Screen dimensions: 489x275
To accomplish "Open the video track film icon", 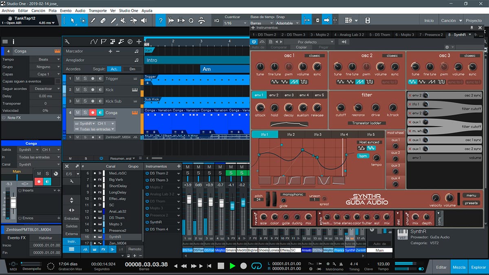I will (x=368, y=20).
